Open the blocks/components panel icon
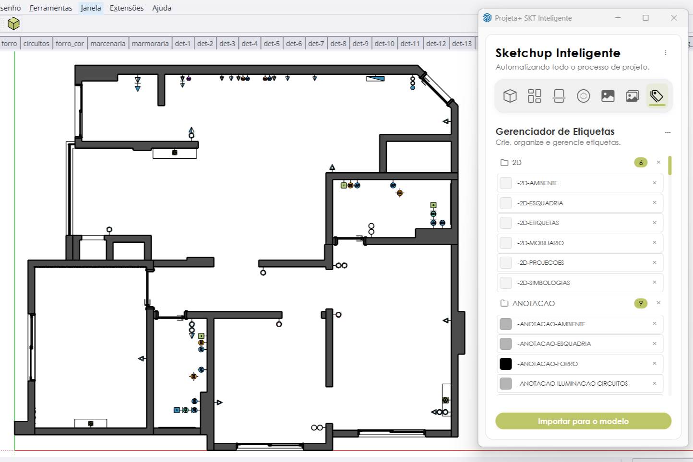693x462 pixels. (x=534, y=95)
